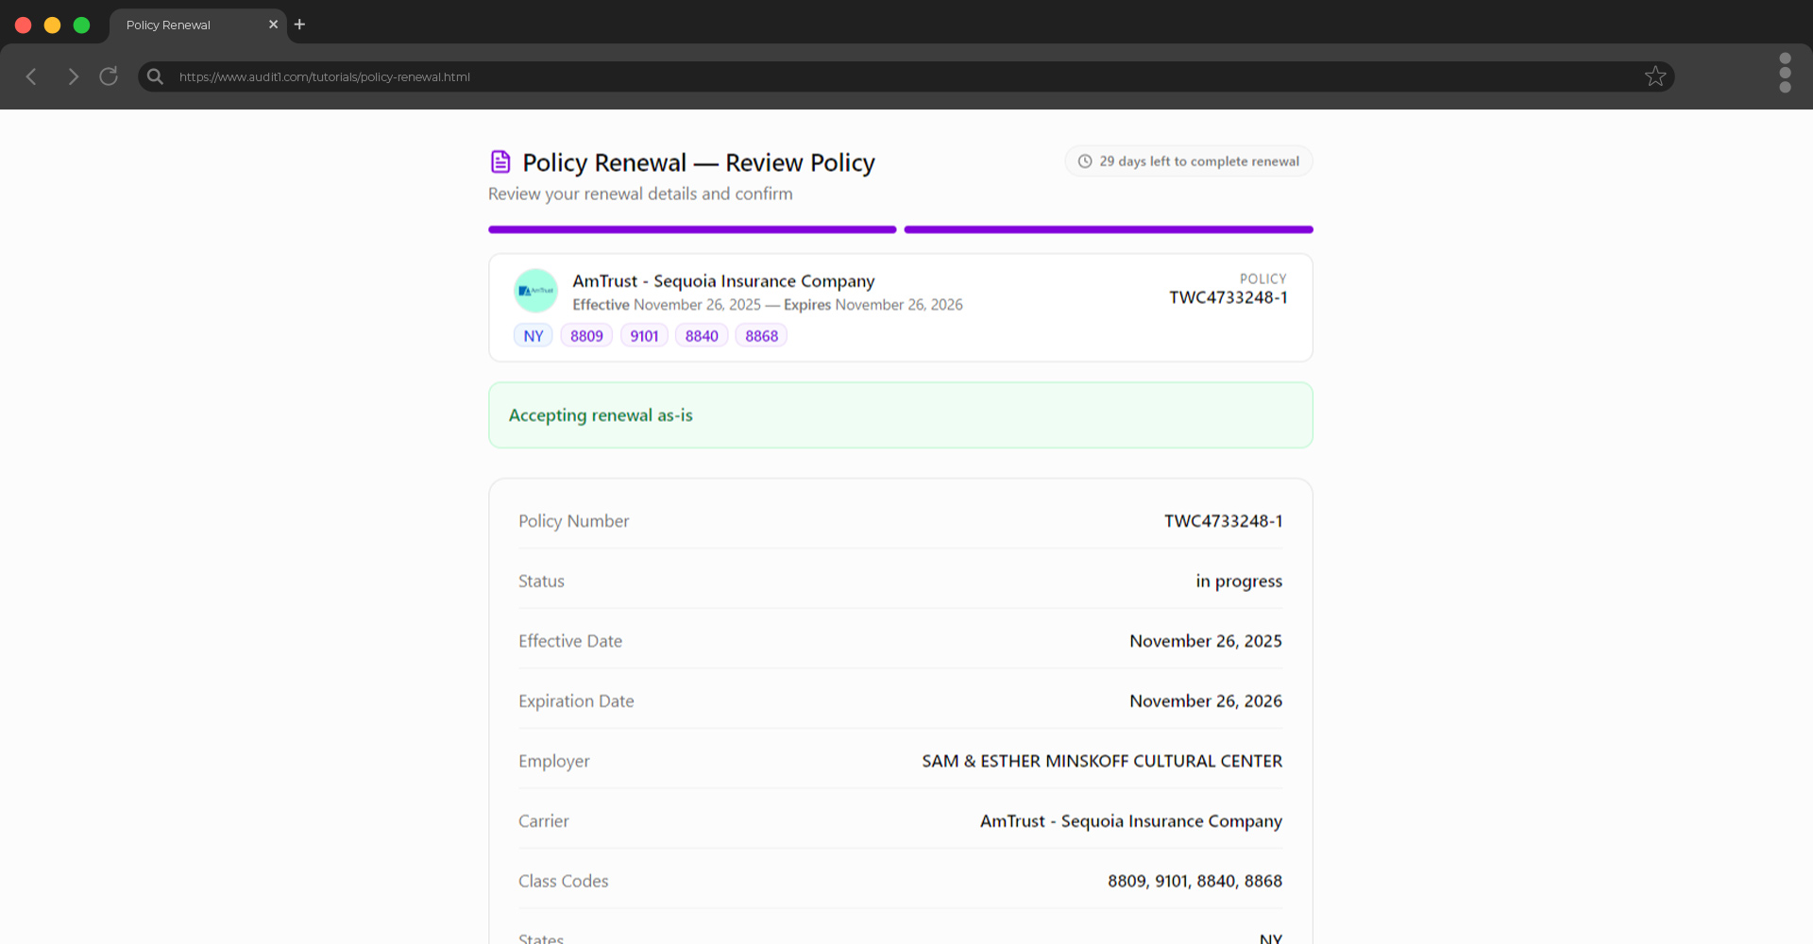
Task: Click the back navigation arrow
Action: point(31,76)
